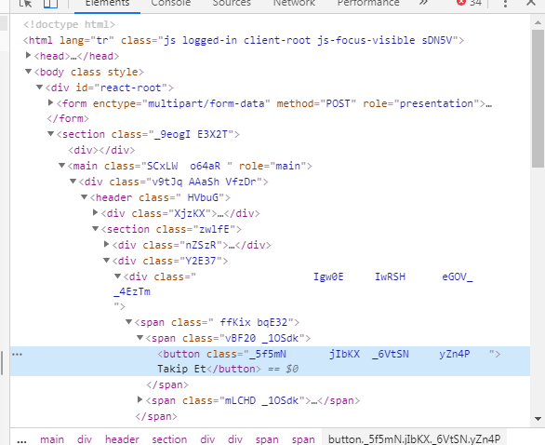Expand the div class XjzKX node
545x445 pixels.
coord(96,212)
